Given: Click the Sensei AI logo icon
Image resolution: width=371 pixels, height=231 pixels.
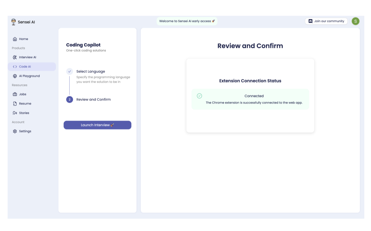Looking at the screenshot, I should tap(13, 22).
